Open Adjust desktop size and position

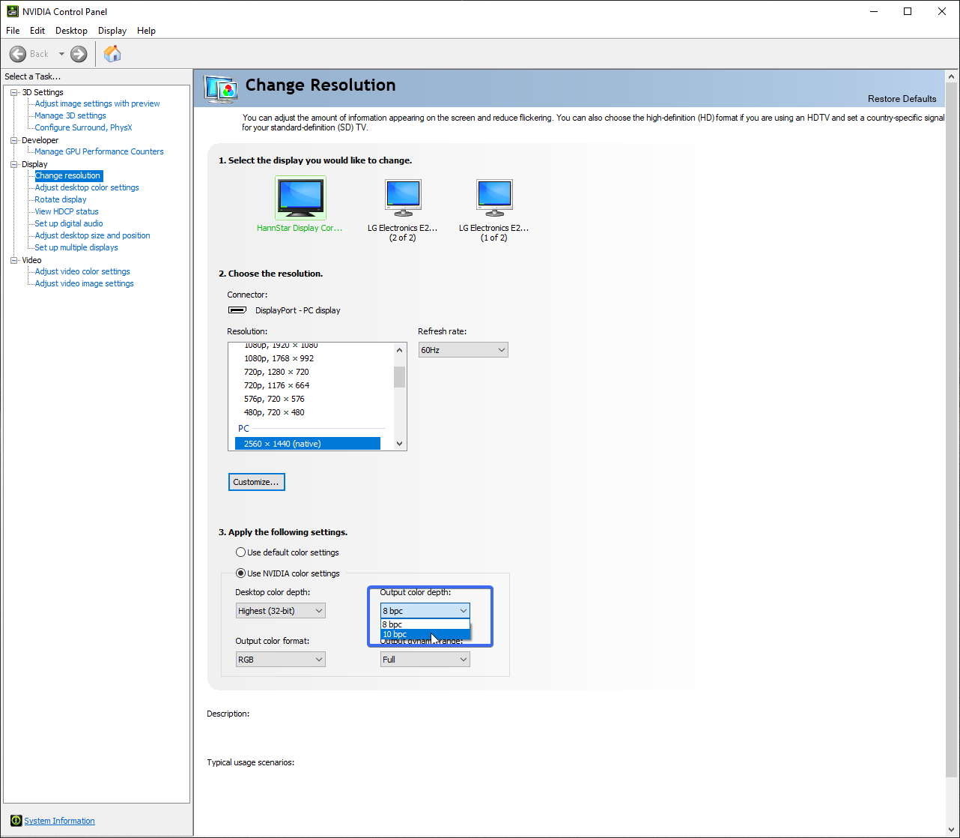click(92, 235)
